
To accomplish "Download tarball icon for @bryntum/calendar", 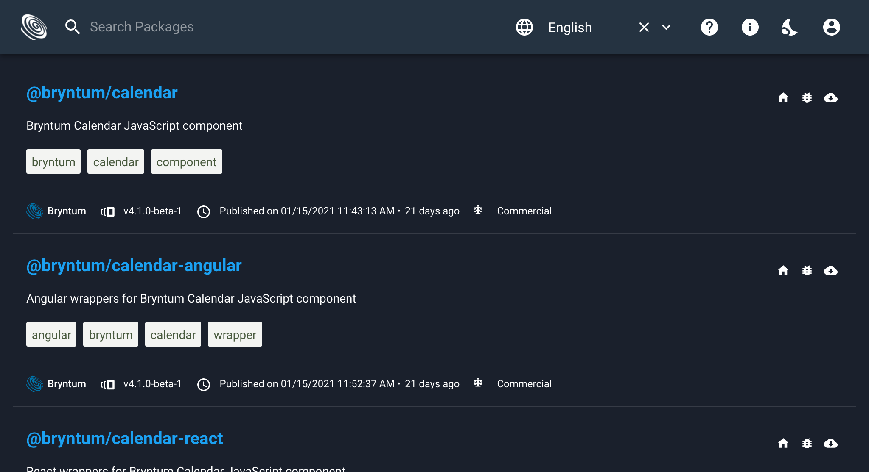I will click(x=831, y=98).
